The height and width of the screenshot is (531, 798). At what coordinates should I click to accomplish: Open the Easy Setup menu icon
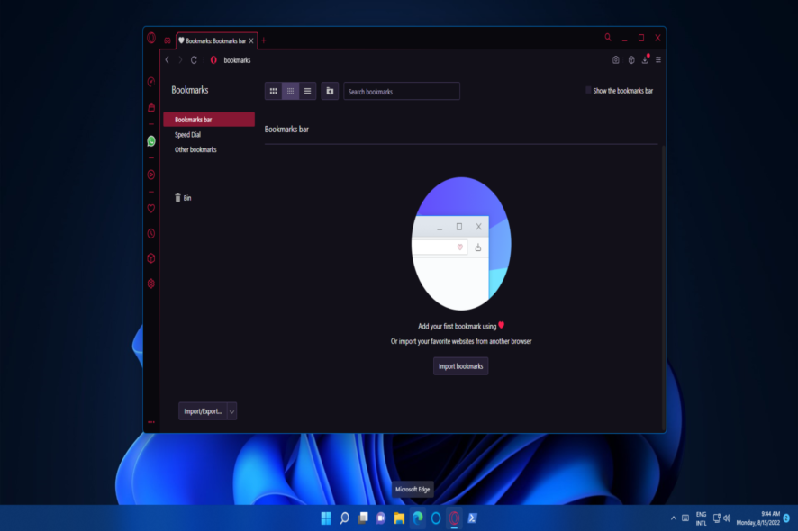point(658,60)
